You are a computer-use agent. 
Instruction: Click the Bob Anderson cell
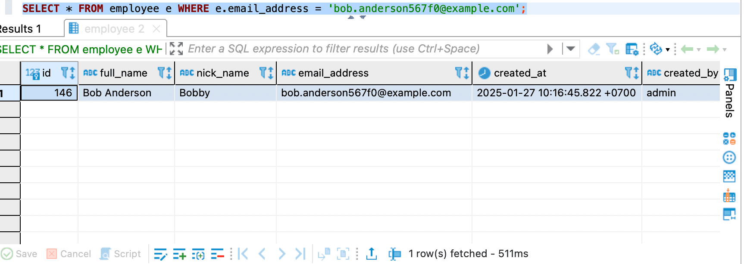click(126, 93)
